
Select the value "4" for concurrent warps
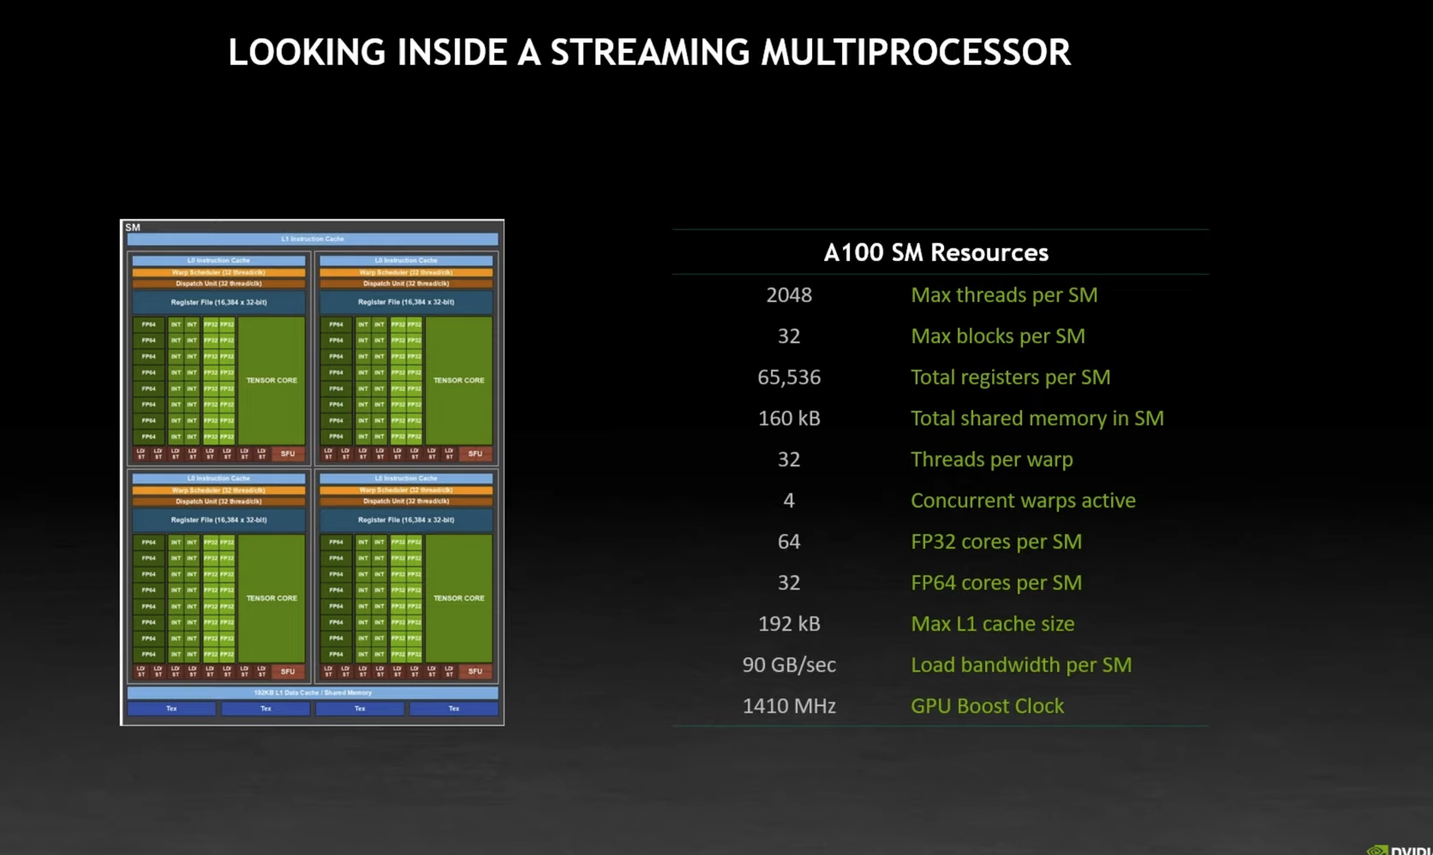[789, 501]
